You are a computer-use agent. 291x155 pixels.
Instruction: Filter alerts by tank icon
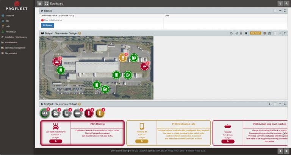coord(78,113)
